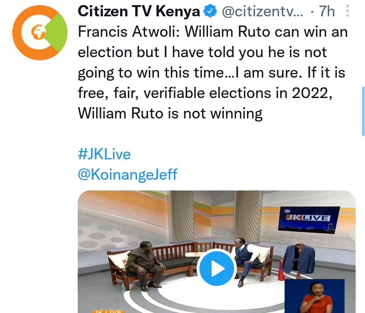The width and height of the screenshot is (365, 313).
Task: Click the blue verified badge icon
Action: 210,11
